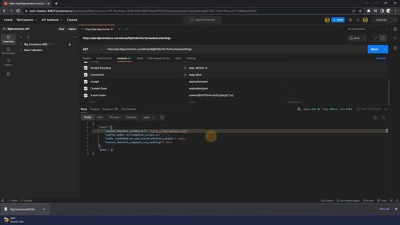Uncheck the Content-Type header
Image resolution: width=400 pixels, height=225 pixels.
(86, 89)
